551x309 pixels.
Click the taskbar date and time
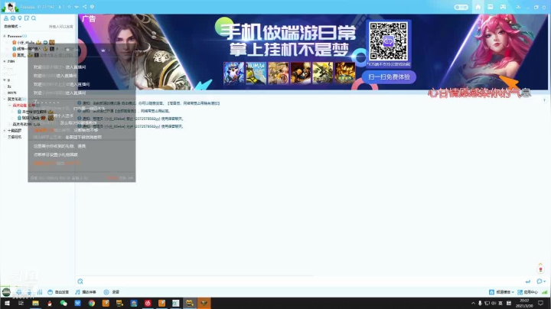524,303
